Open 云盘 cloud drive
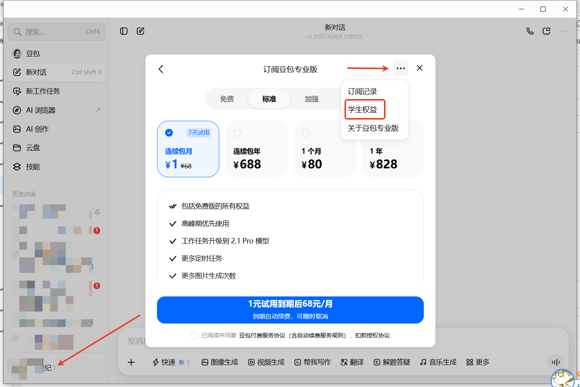This screenshot has width=580, height=387. [56, 148]
